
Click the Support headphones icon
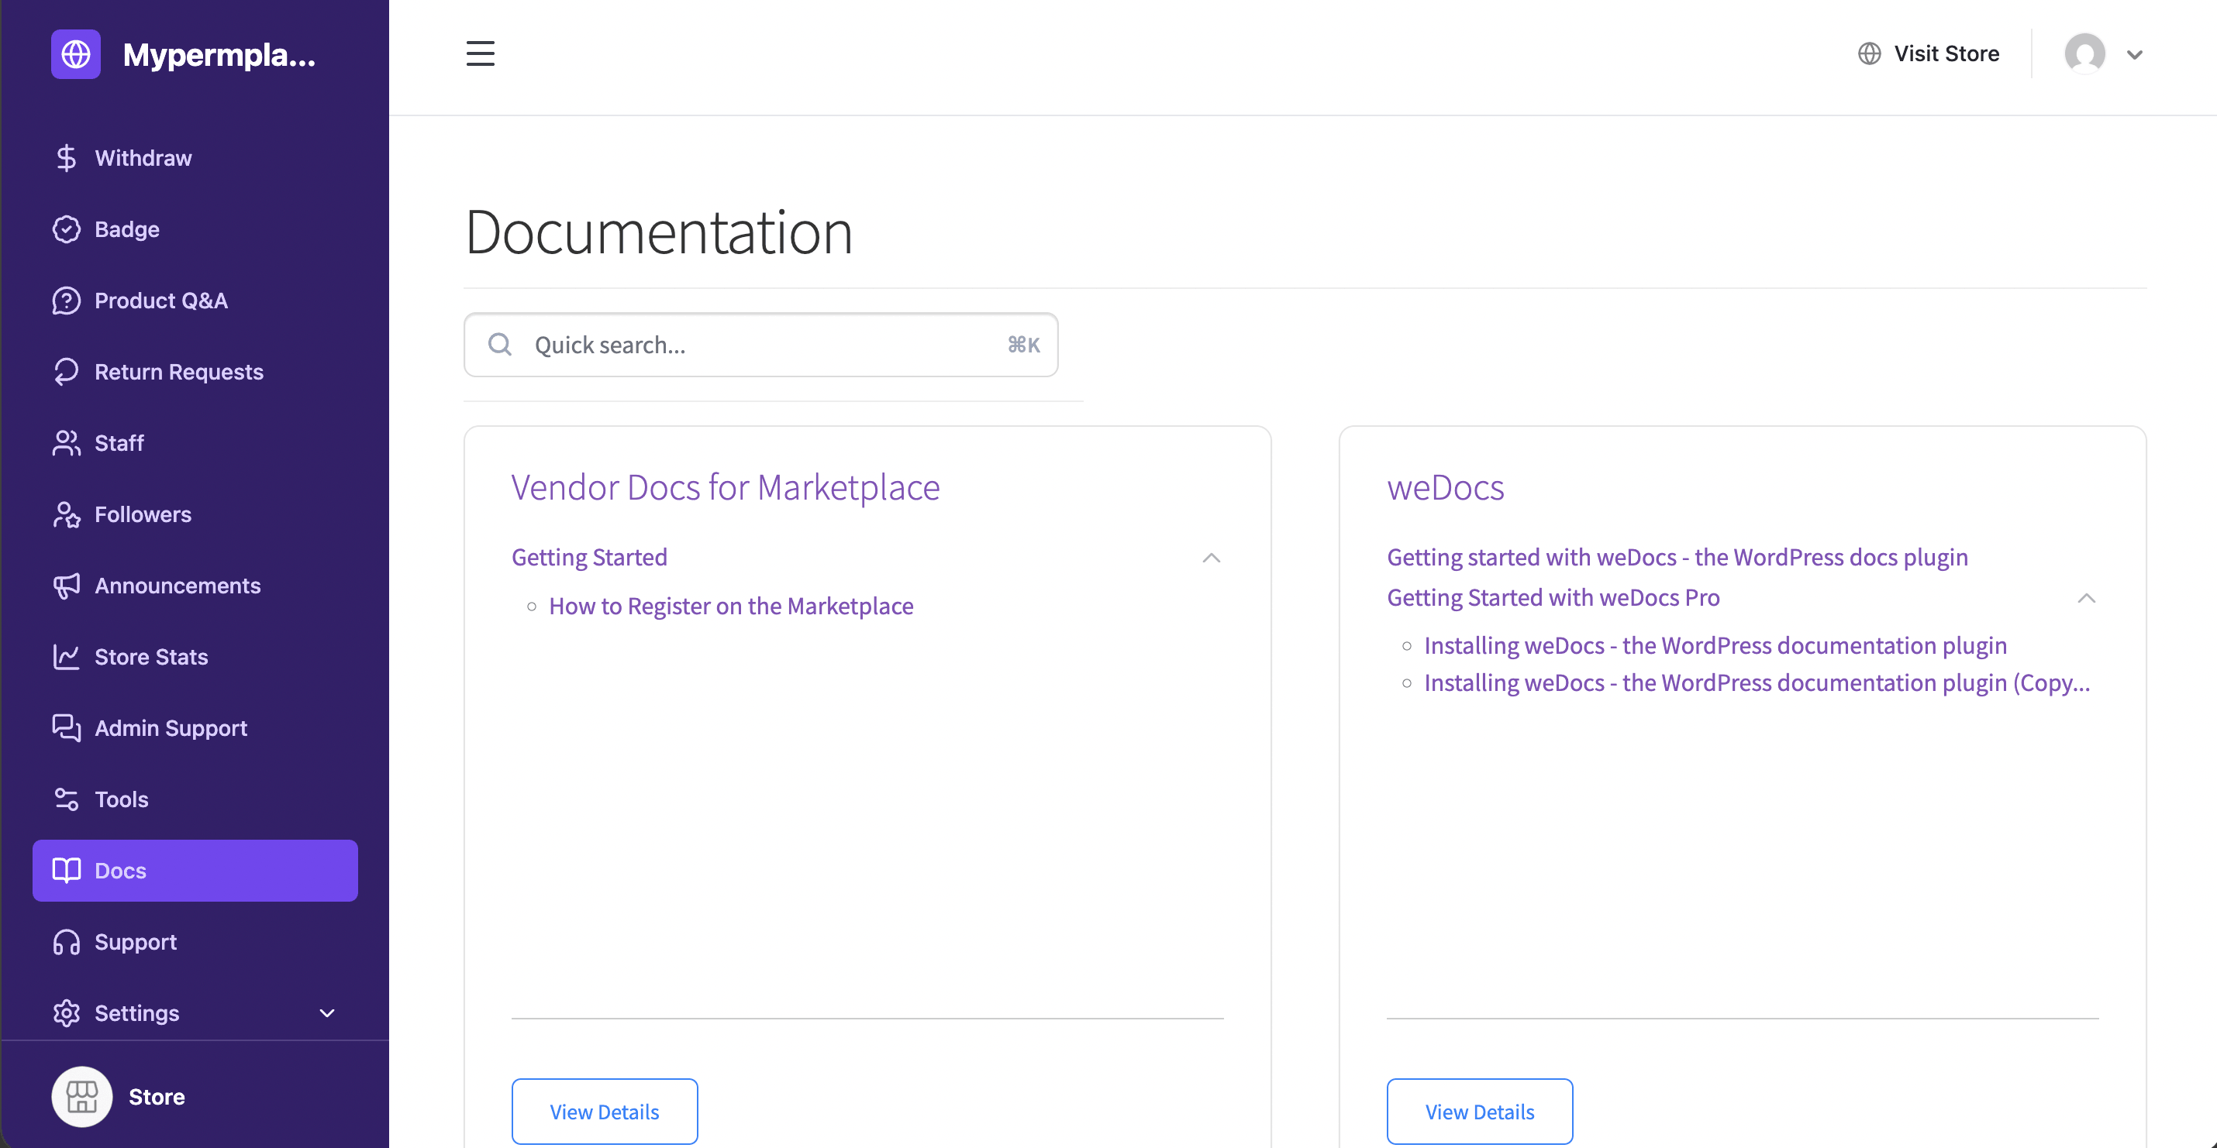pyautogui.click(x=66, y=942)
